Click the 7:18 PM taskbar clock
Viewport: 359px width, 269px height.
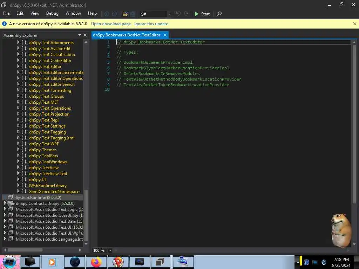point(341,259)
